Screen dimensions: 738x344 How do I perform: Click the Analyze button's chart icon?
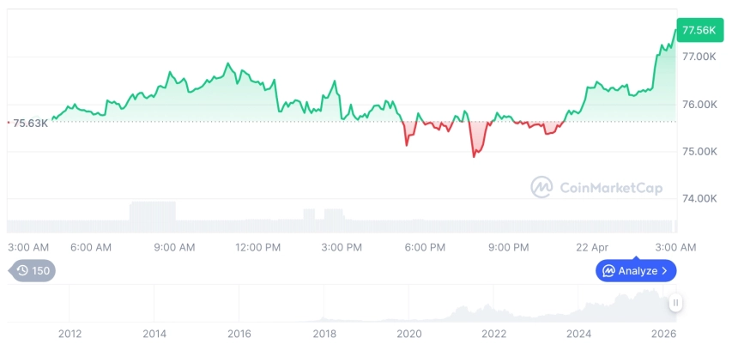608,271
